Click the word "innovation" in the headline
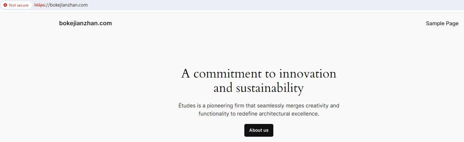Image resolution: width=464 pixels, height=142 pixels. [x=308, y=74]
